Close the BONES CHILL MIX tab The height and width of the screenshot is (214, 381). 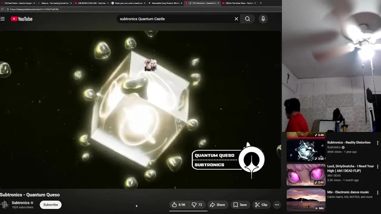pos(108,3)
